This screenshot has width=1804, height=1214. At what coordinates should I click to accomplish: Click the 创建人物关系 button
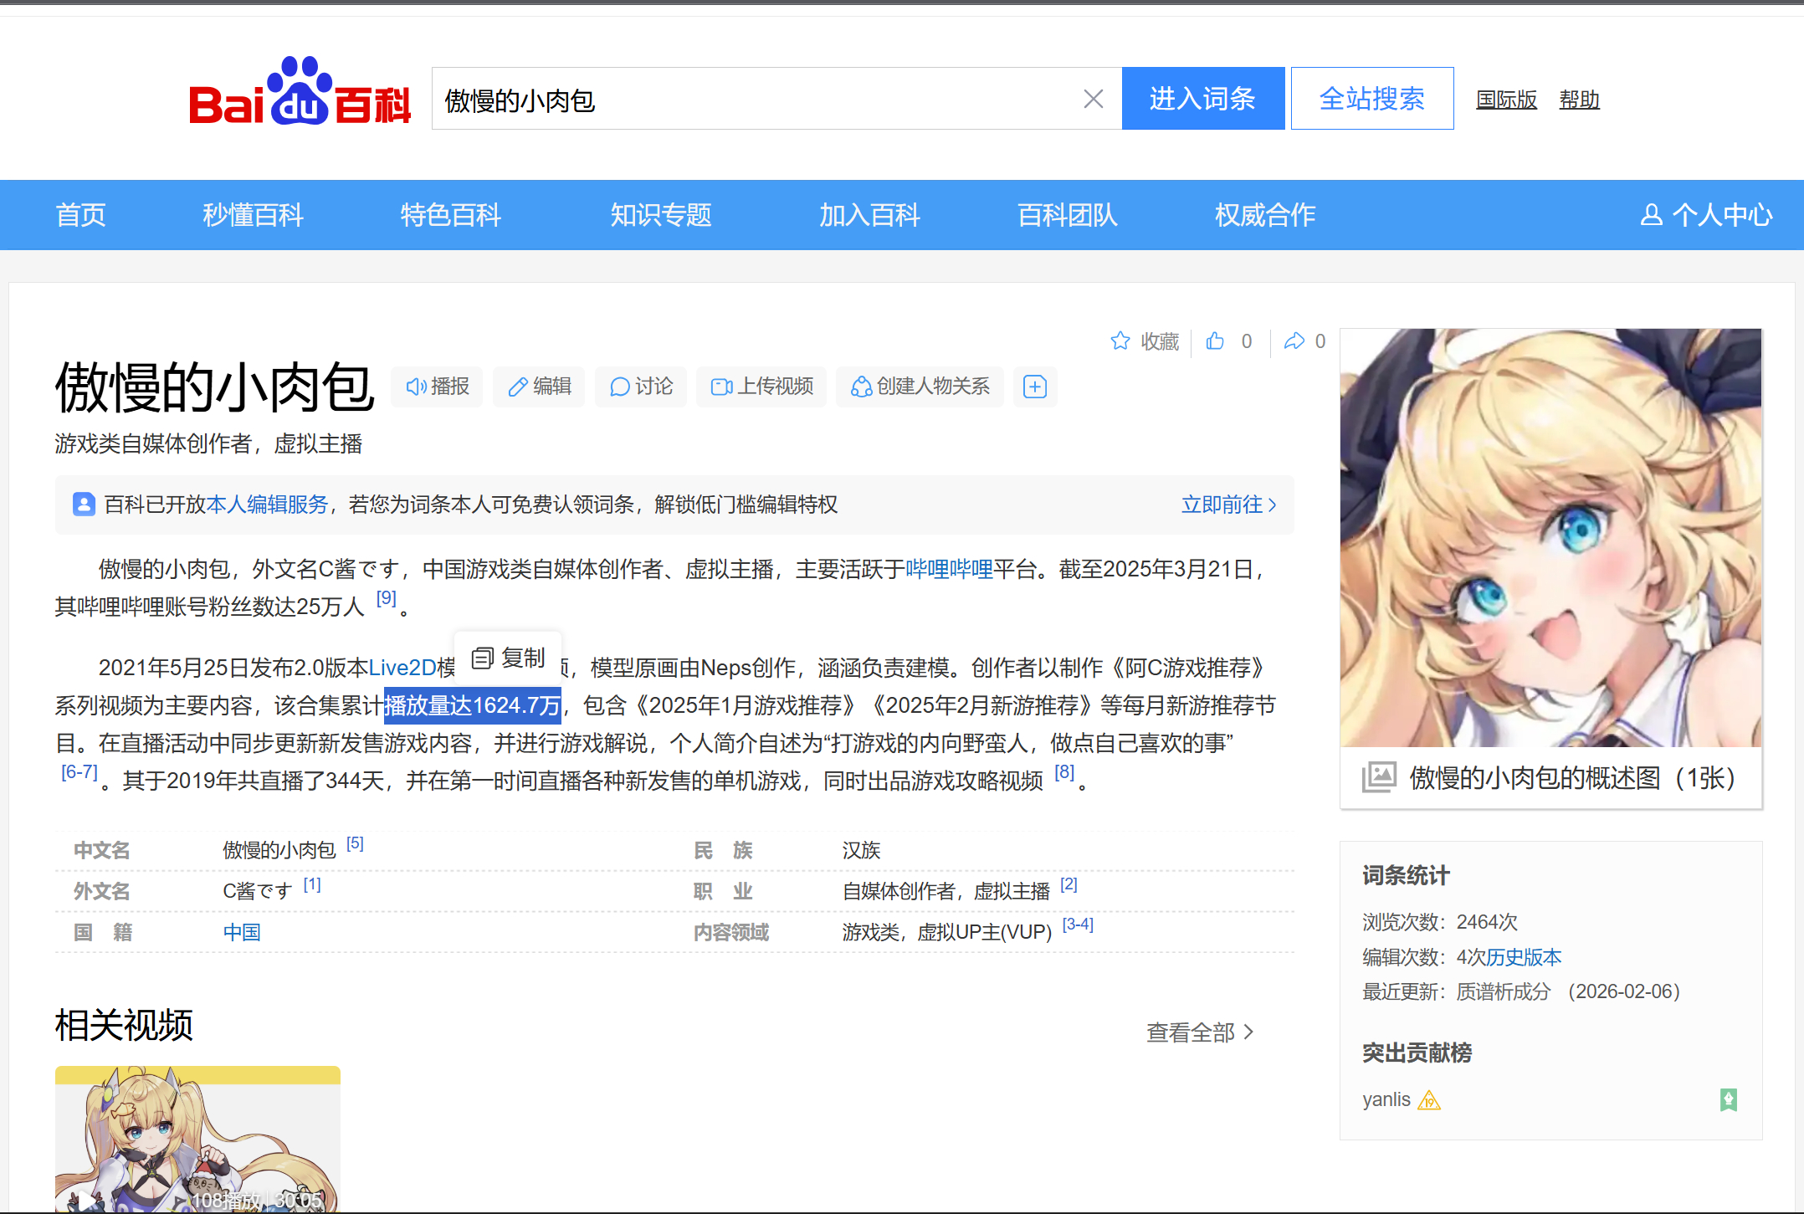pos(920,387)
